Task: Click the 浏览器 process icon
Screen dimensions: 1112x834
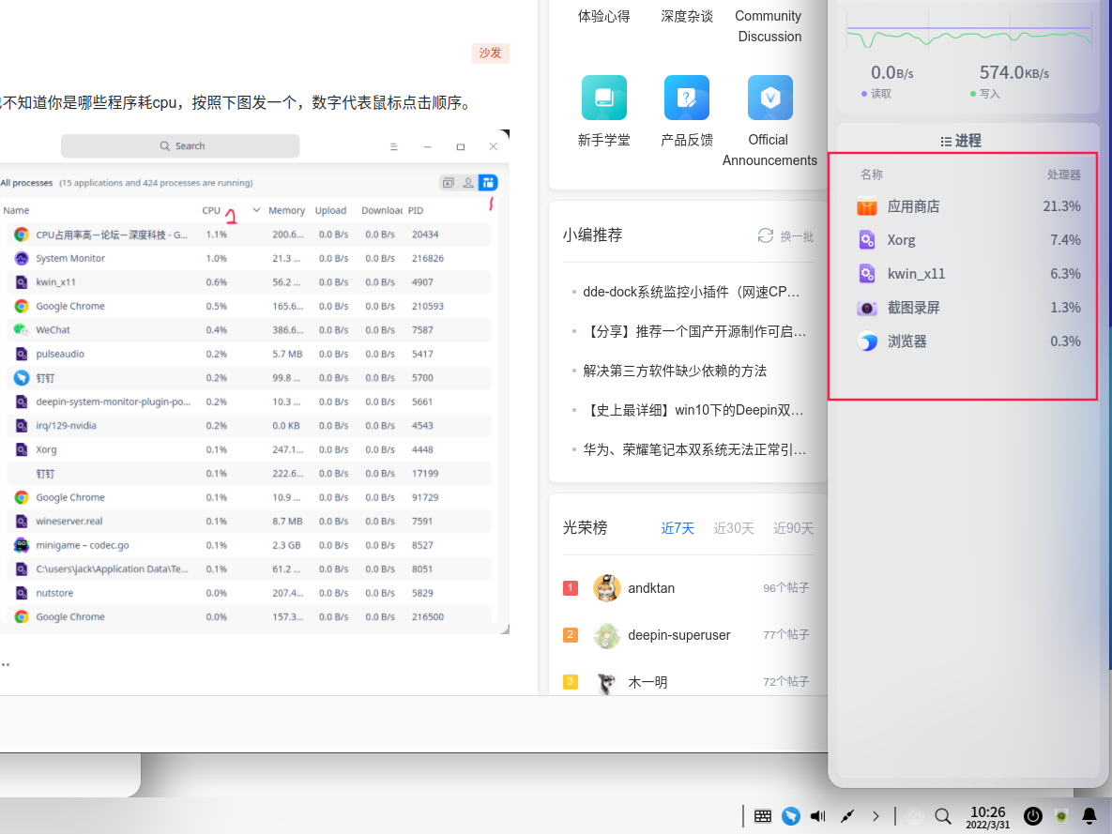Action: [x=867, y=341]
